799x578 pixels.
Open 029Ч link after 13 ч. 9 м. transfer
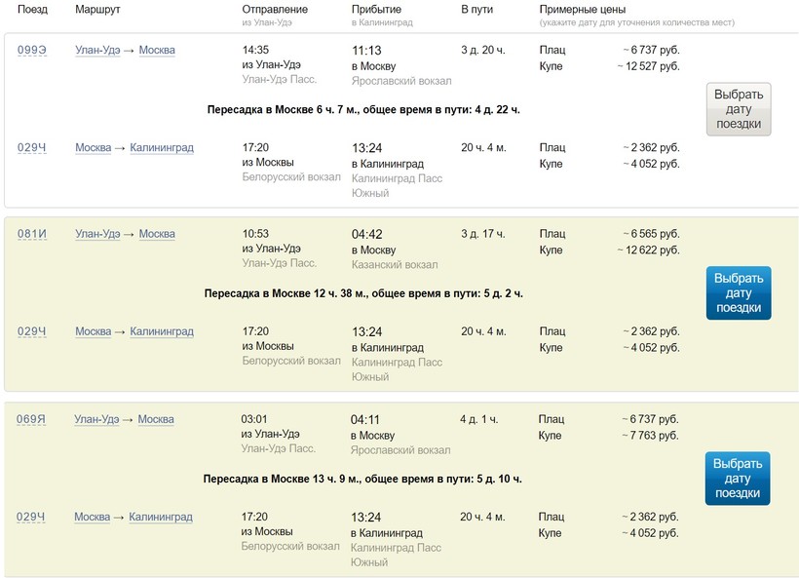(31, 517)
